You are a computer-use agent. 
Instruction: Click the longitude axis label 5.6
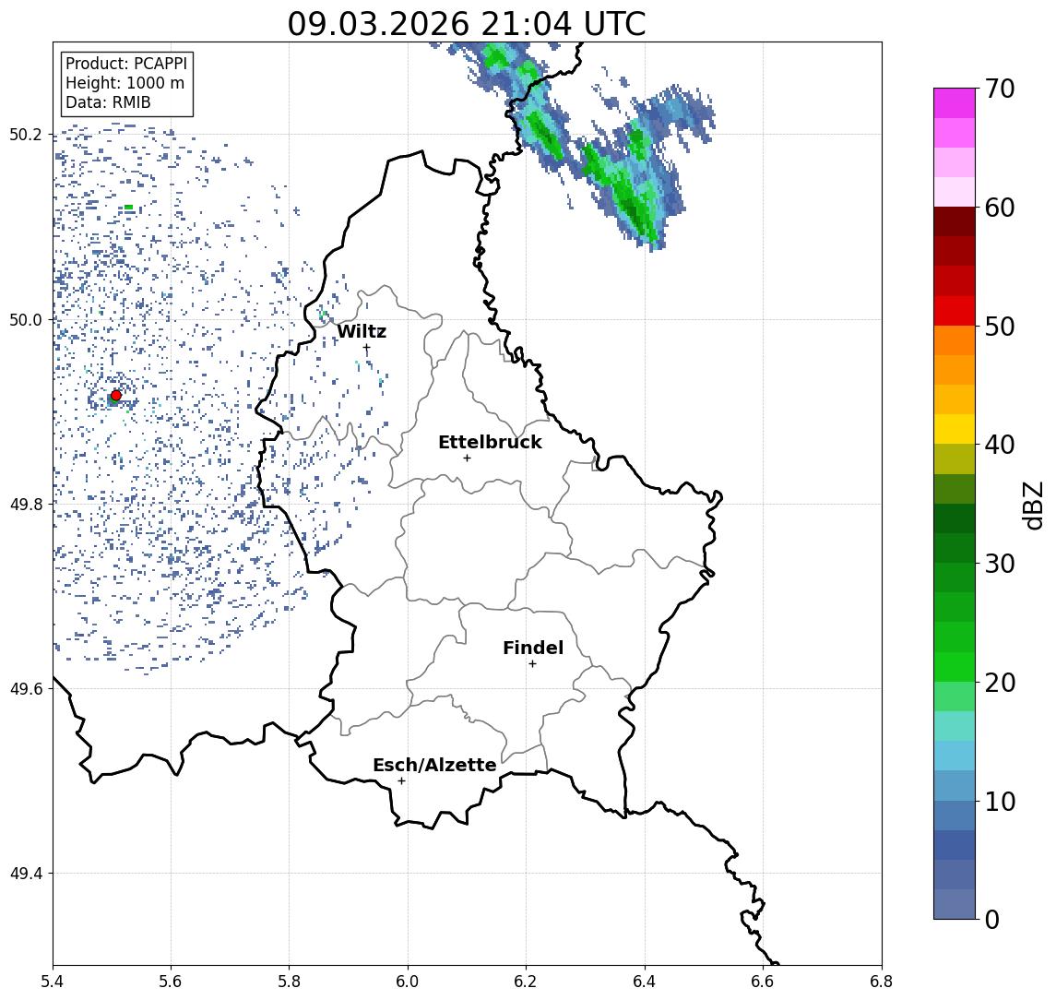tap(171, 982)
